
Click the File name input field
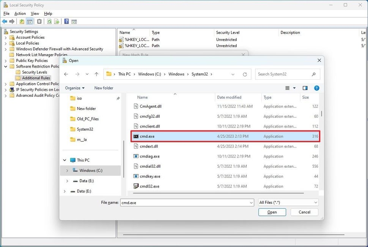pos(186,202)
